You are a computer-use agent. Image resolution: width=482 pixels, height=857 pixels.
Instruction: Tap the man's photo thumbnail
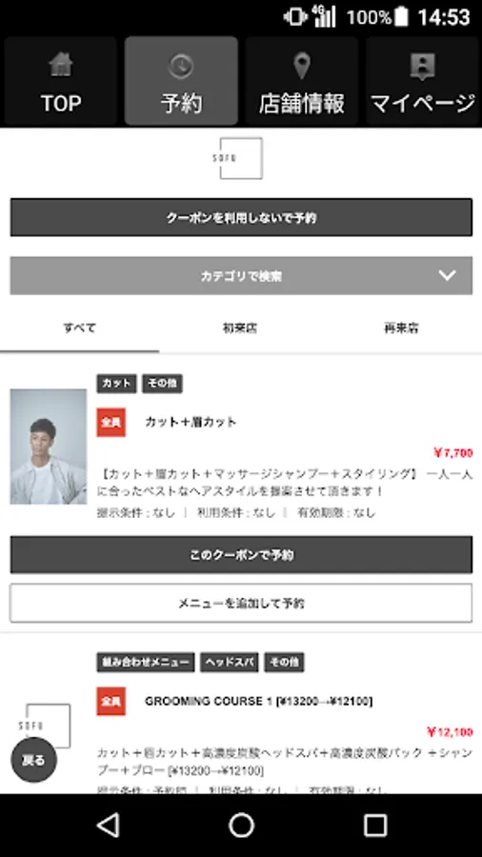coord(48,447)
